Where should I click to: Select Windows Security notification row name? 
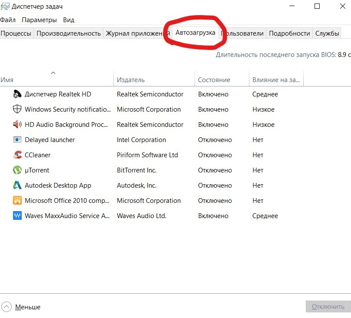(68, 109)
